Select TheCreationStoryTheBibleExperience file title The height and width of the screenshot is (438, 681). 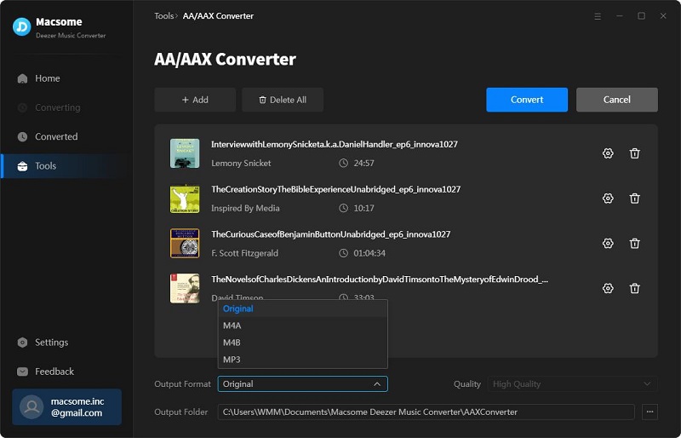(x=335, y=189)
